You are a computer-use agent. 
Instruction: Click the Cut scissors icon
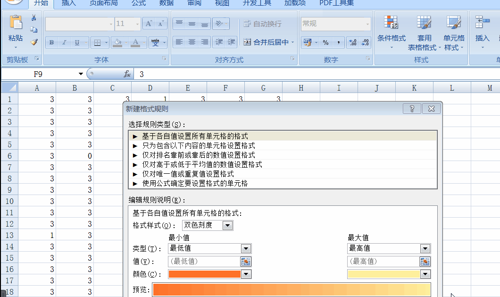pos(34,17)
